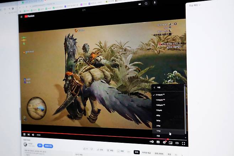
Task: Like the video with the thumbs-up button
Action: click(x=85, y=149)
